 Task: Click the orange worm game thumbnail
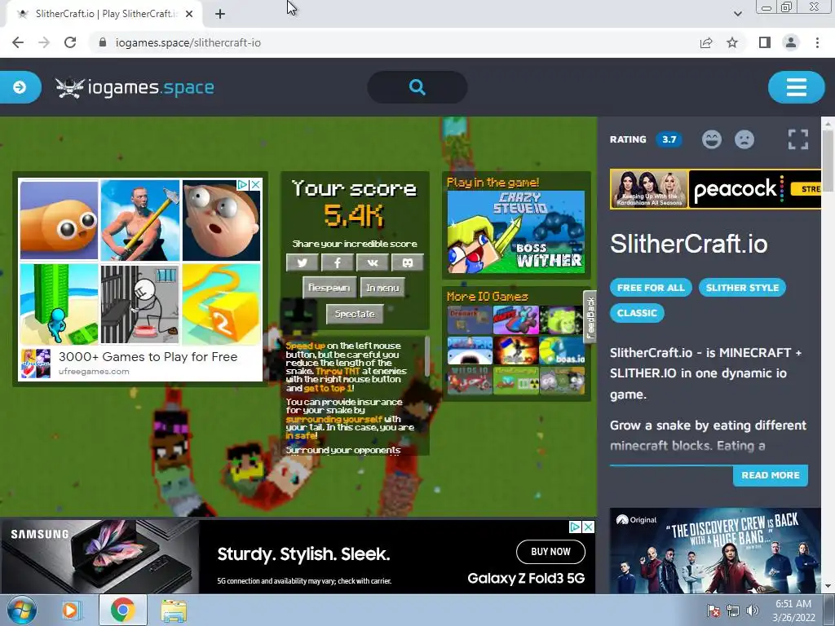pyautogui.click(x=59, y=220)
